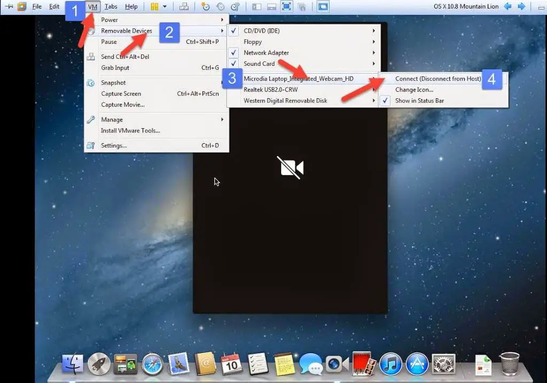Click Install VMware Tools...
The width and height of the screenshot is (547, 383).
click(x=157, y=130)
